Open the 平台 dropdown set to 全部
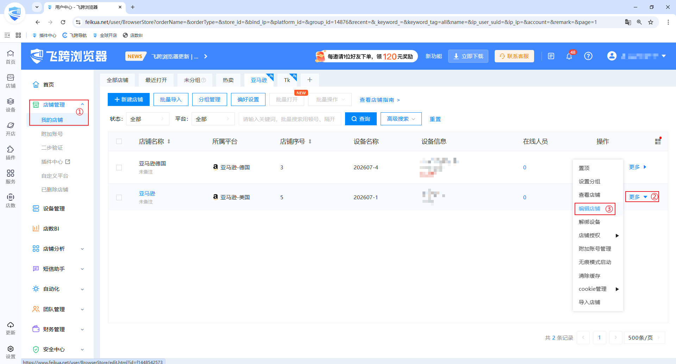Viewport: 676px width, 364px height. 213,119
